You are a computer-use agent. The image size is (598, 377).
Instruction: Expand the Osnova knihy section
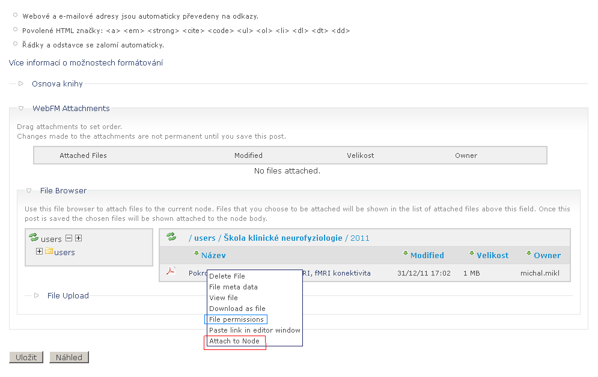57,84
